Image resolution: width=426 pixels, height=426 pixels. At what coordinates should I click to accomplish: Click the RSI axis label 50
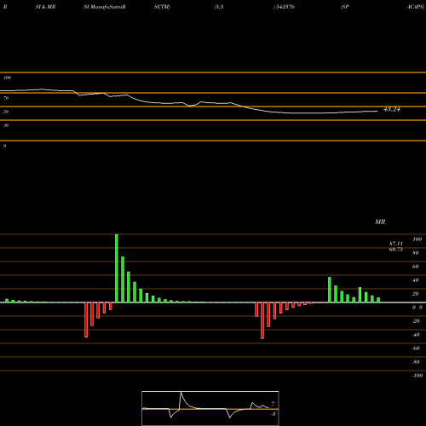(x=6, y=112)
